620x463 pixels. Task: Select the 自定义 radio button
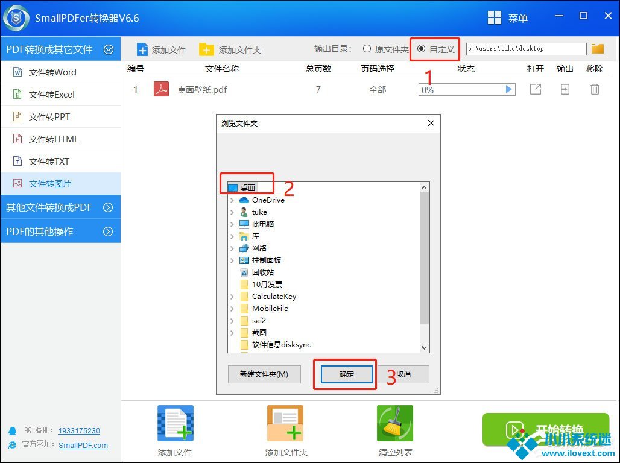coord(421,49)
